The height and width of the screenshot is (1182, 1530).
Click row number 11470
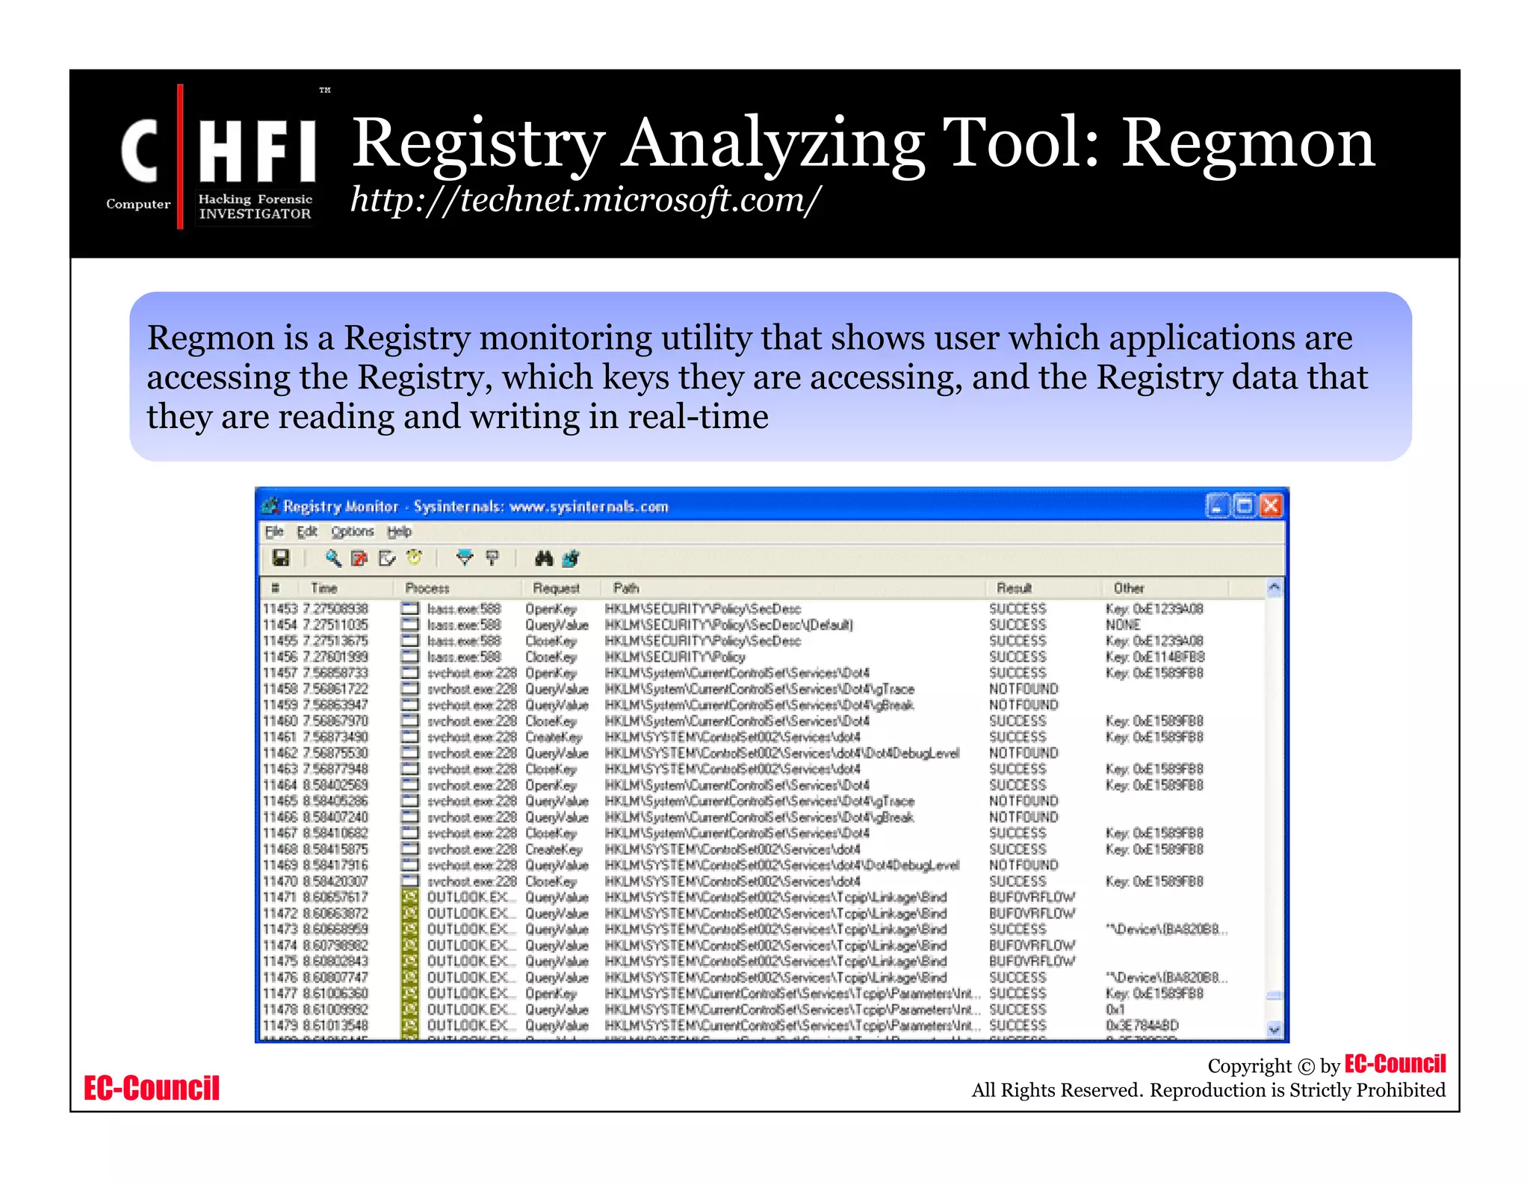pyautogui.click(x=280, y=881)
